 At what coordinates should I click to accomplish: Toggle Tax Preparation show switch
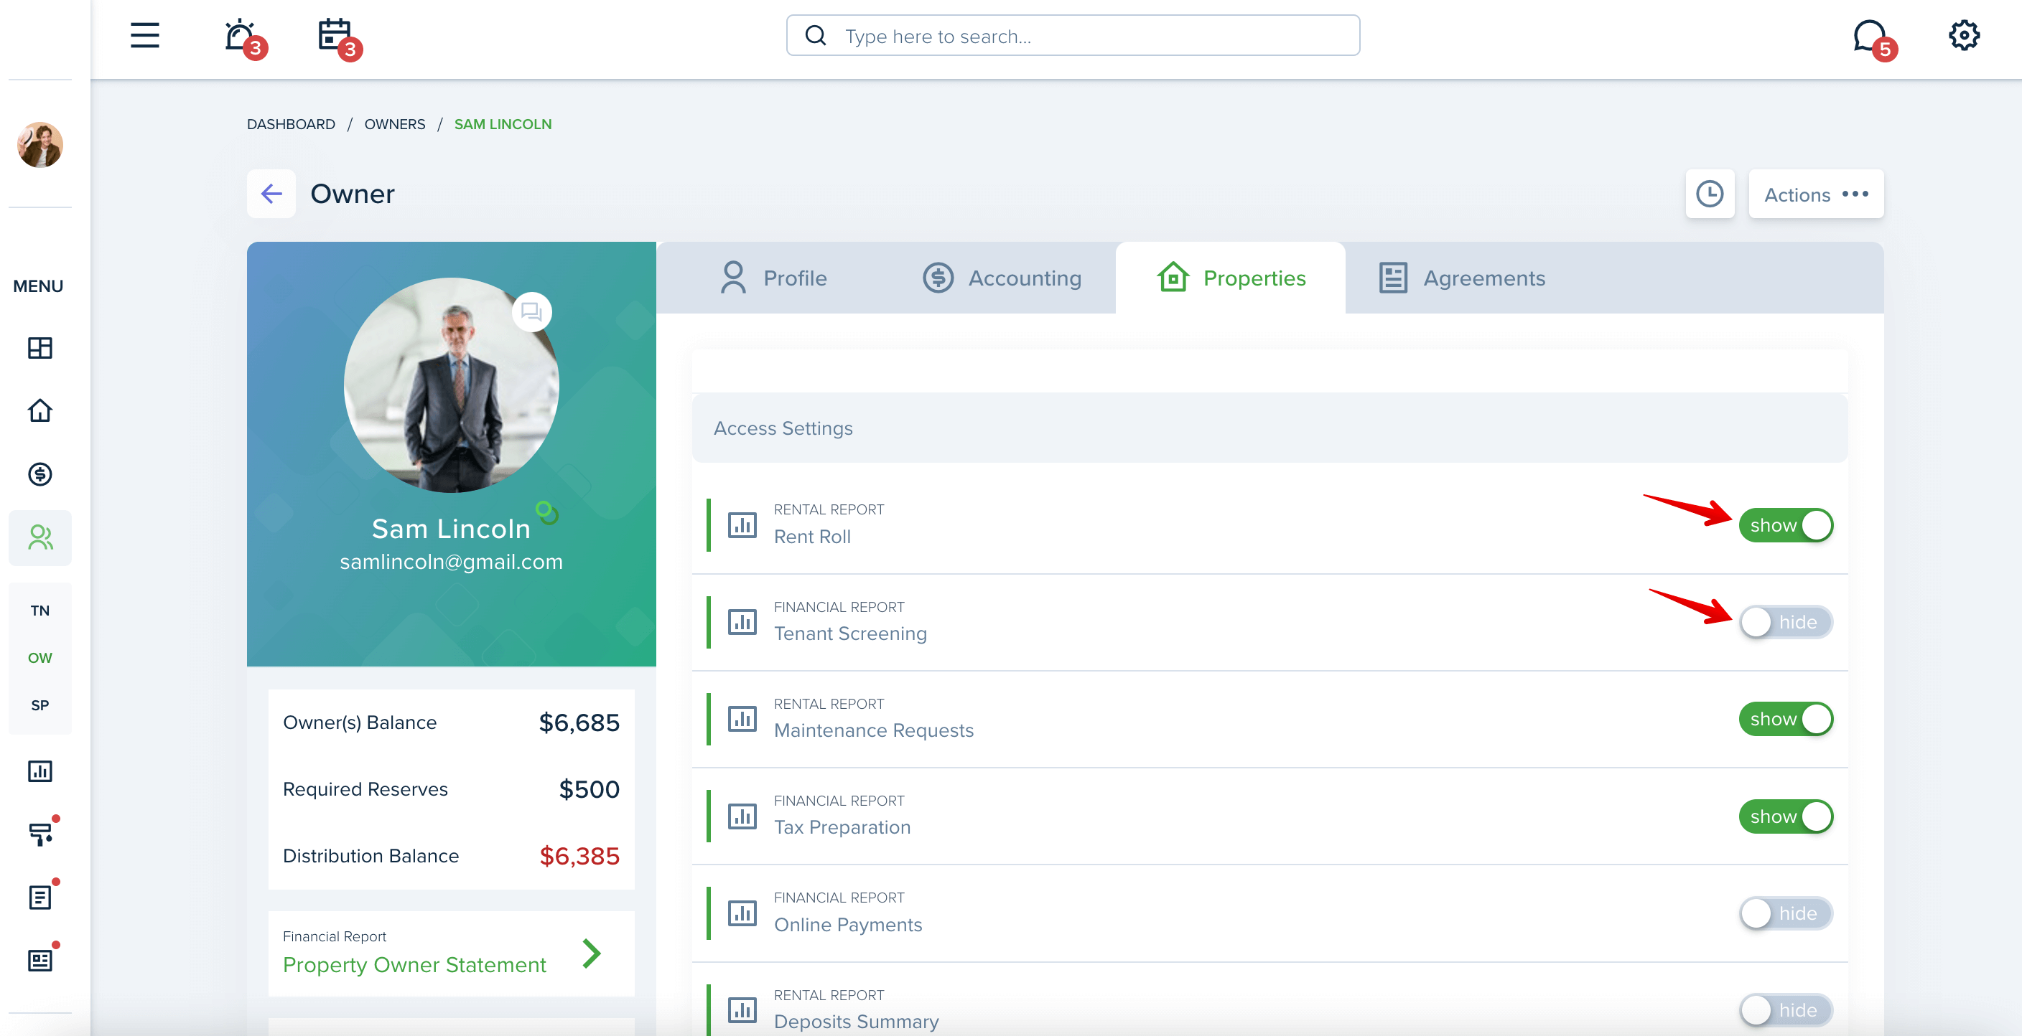point(1785,816)
